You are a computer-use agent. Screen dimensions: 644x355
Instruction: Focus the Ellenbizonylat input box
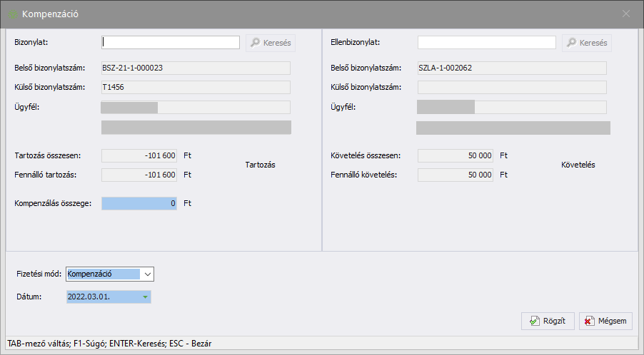[486, 43]
